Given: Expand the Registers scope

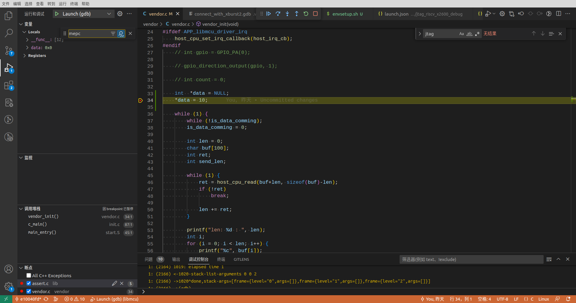Looking at the screenshot, I should click(24, 56).
